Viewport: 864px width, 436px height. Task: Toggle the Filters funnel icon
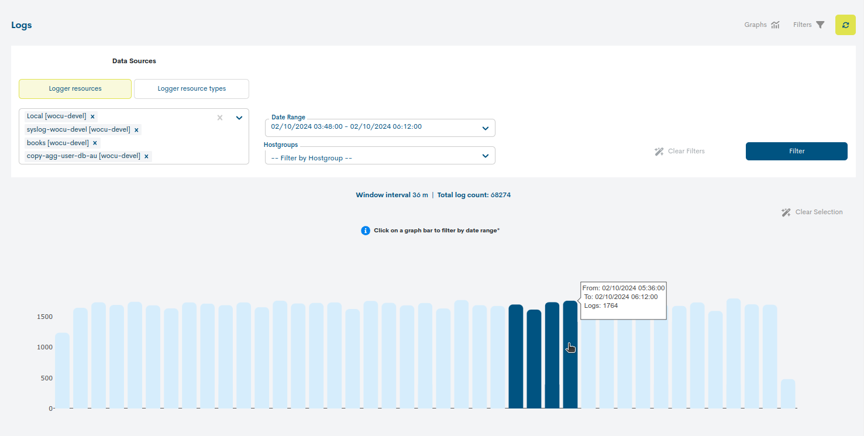point(820,25)
